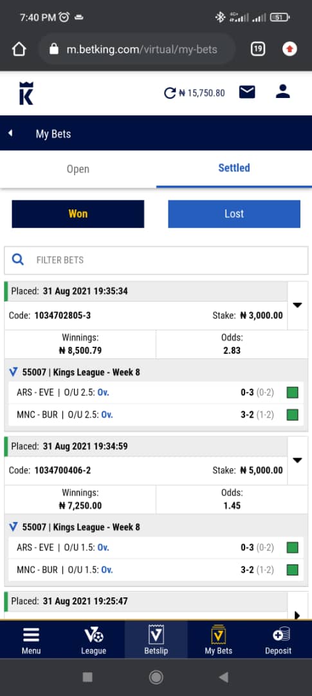Open the messages envelope icon
Viewport: 312px width, 696px height.
pos(247,92)
